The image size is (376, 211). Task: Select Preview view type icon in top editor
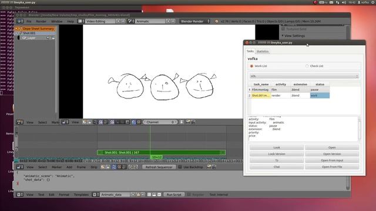(100, 122)
